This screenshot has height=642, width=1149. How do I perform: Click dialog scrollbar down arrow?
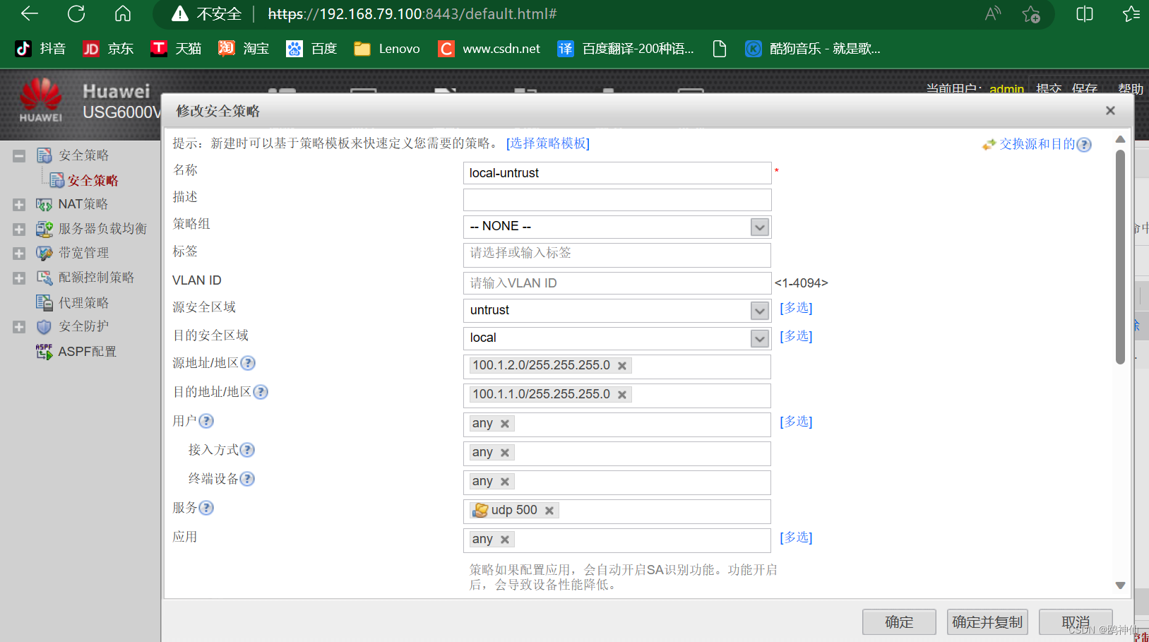pos(1120,585)
